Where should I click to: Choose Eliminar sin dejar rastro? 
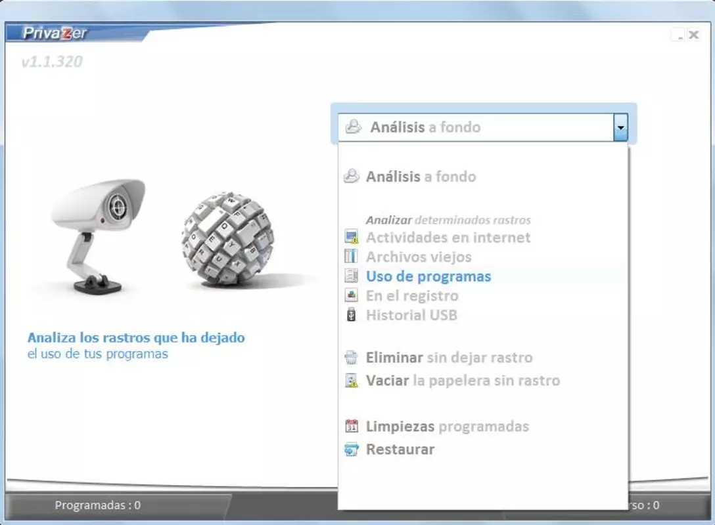click(449, 358)
